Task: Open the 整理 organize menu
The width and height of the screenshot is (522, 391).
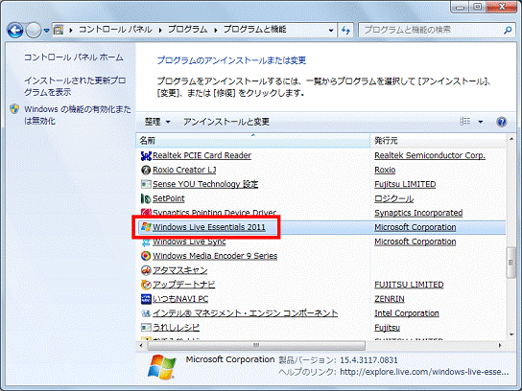Action: pos(157,122)
